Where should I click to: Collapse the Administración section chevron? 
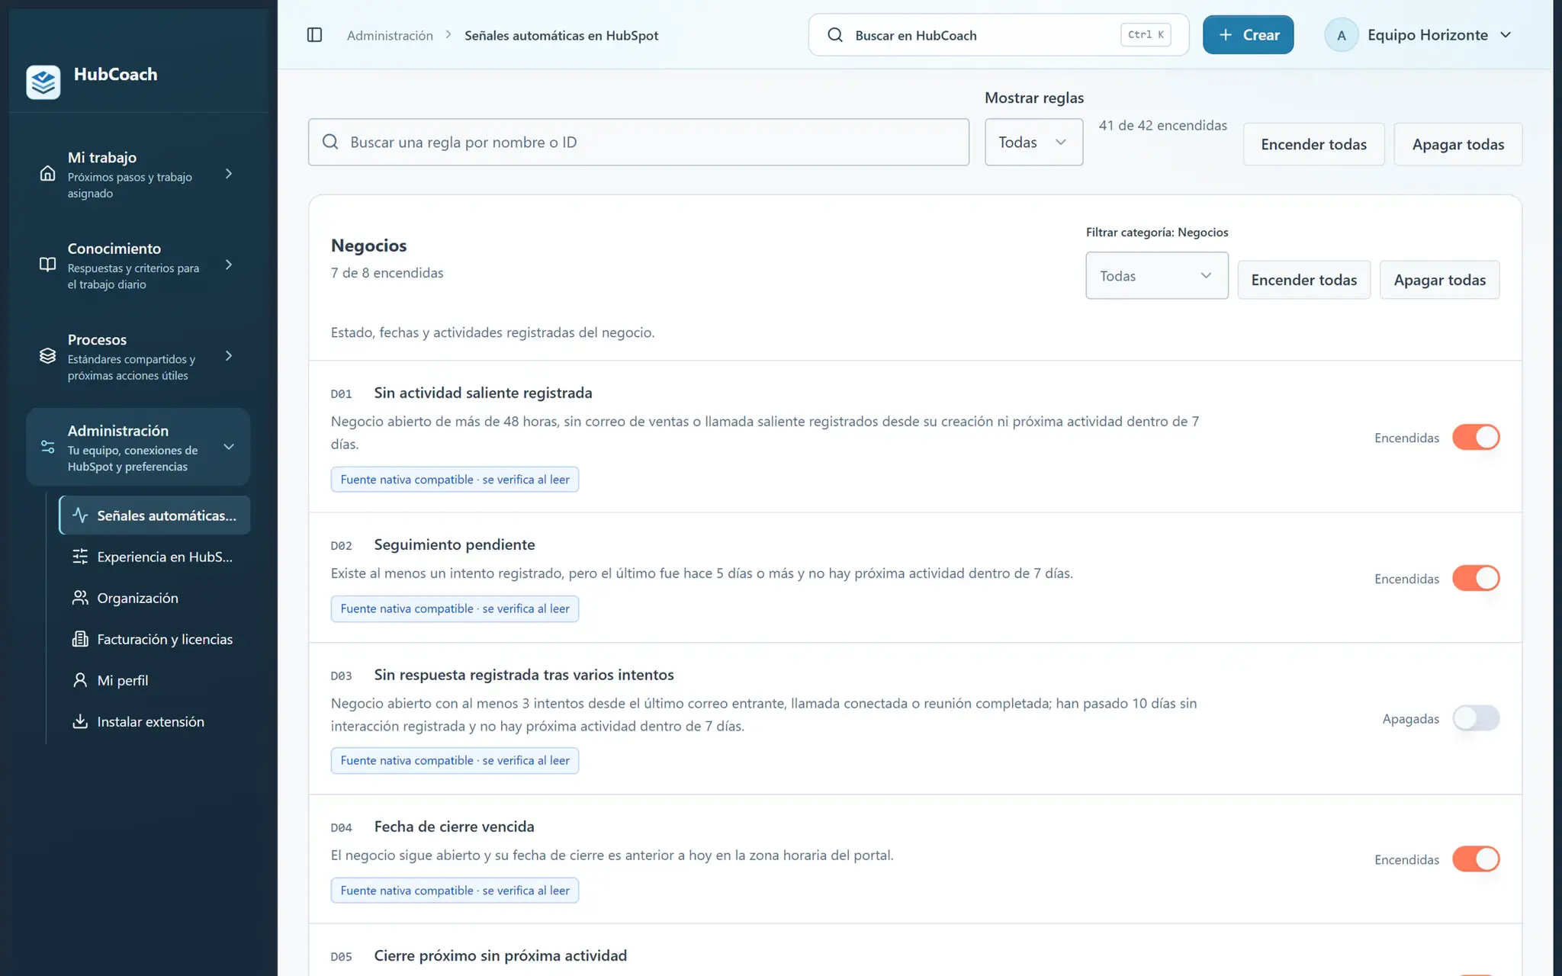click(x=229, y=447)
